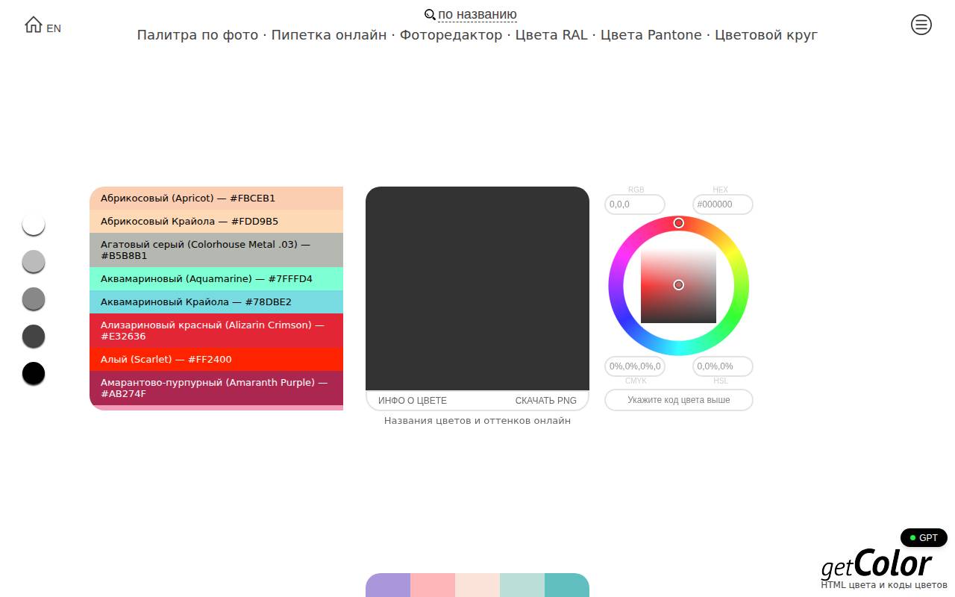The height and width of the screenshot is (597, 955).
Task: Focus the CMYK input field
Action: (x=635, y=366)
